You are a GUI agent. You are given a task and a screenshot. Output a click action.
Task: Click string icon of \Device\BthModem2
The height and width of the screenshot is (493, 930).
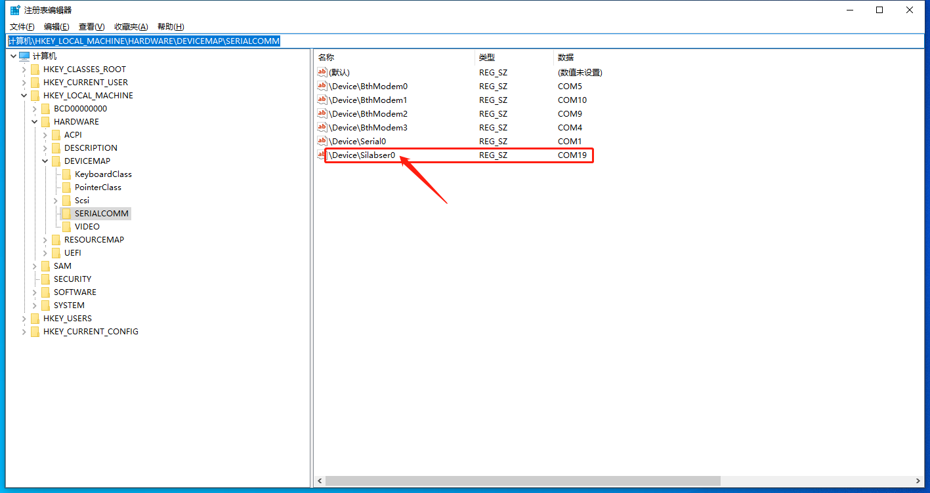click(322, 113)
